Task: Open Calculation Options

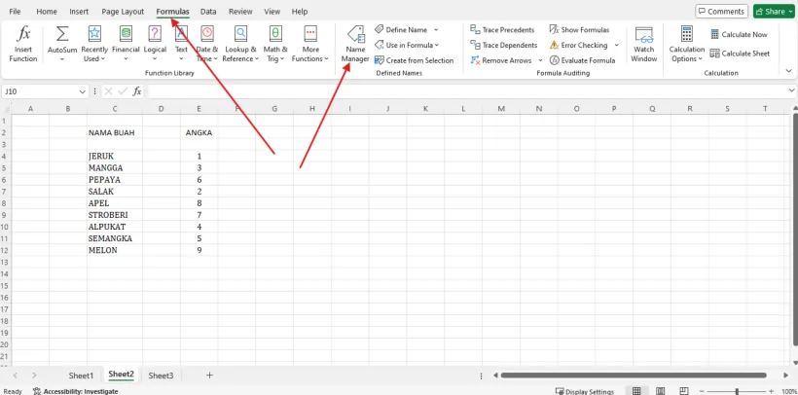Action: (686, 45)
